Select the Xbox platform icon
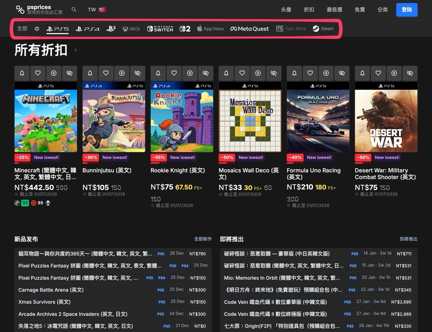 [x=131, y=29]
